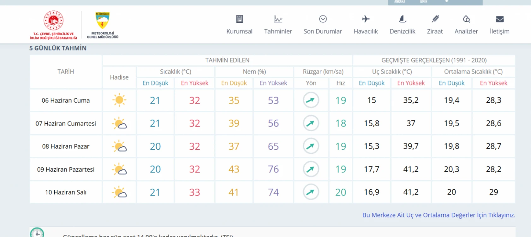This screenshot has height=237, width=531.
Task: Click the partly cloudy icon for 08 Haziran Pazar
Action: point(119,146)
